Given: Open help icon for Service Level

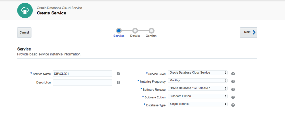Looking at the screenshot, I should point(233,74).
